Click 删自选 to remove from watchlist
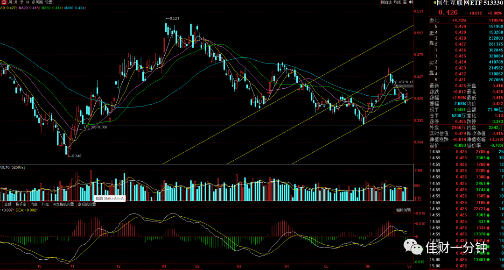Screen dimensions: 504x270 pos(386,2)
